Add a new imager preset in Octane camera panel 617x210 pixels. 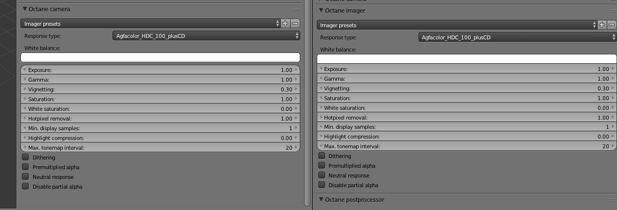[x=285, y=23]
